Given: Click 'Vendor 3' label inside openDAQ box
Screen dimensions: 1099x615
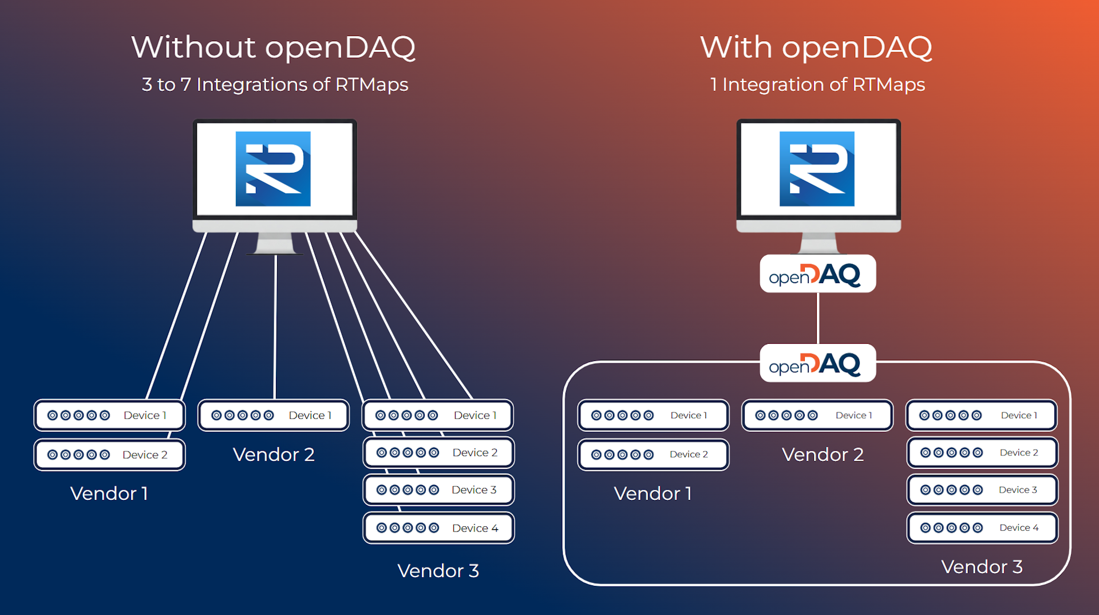Looking at the screenshot, I should coord(982,566).
